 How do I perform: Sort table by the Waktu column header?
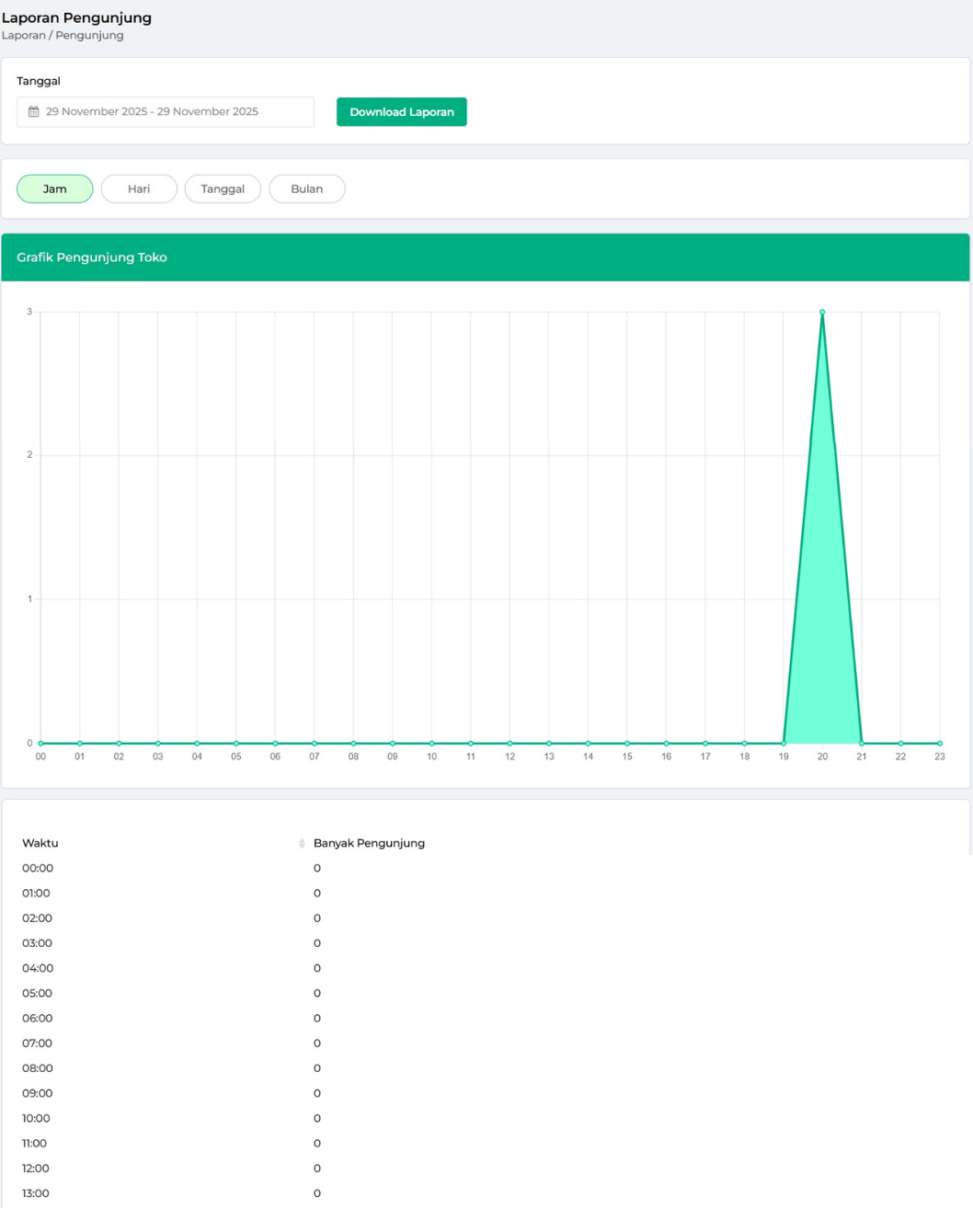point(40,843)
